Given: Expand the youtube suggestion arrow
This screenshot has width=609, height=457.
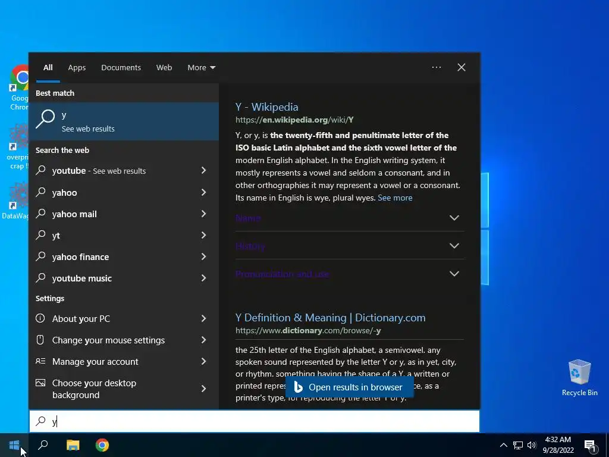Looking at the screenshot, I should click(203, 170).
